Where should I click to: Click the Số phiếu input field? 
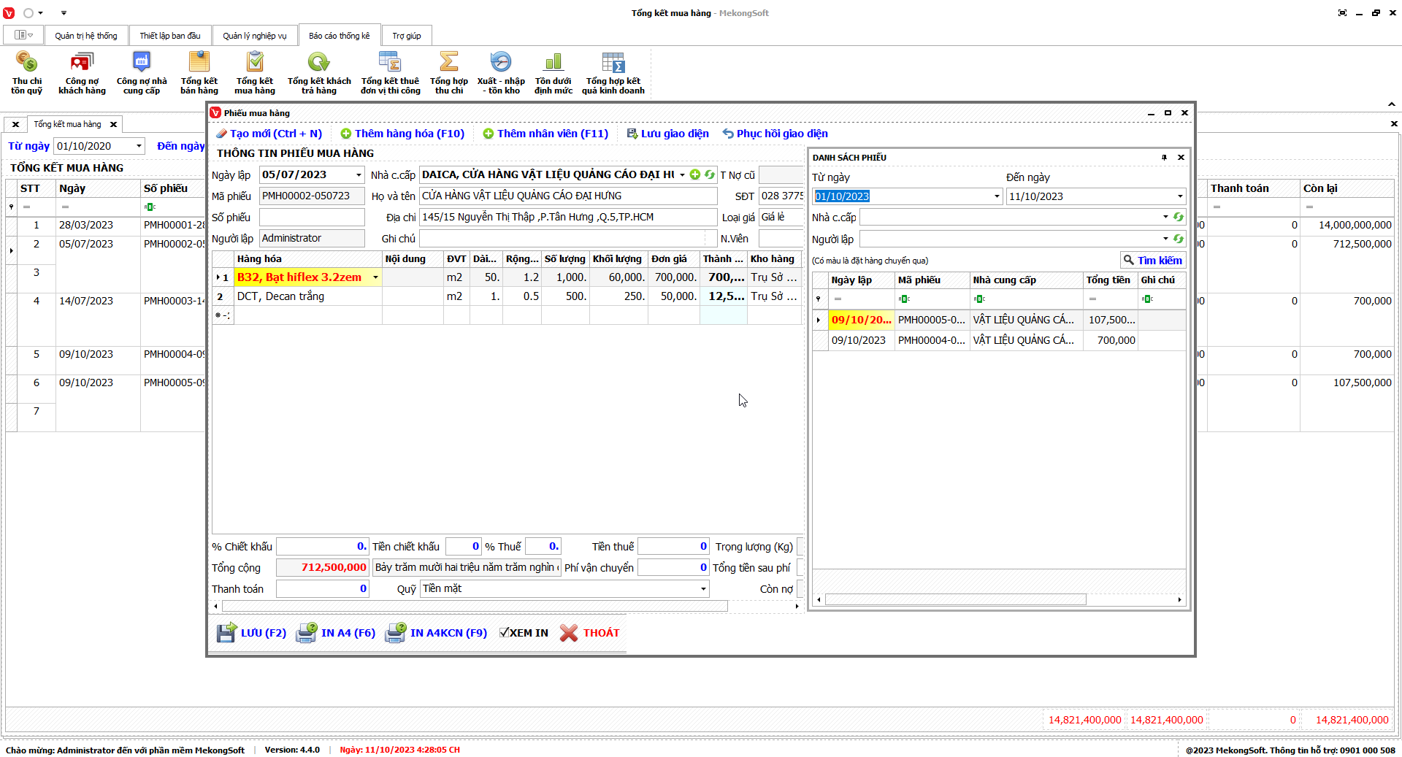(312, 218)
